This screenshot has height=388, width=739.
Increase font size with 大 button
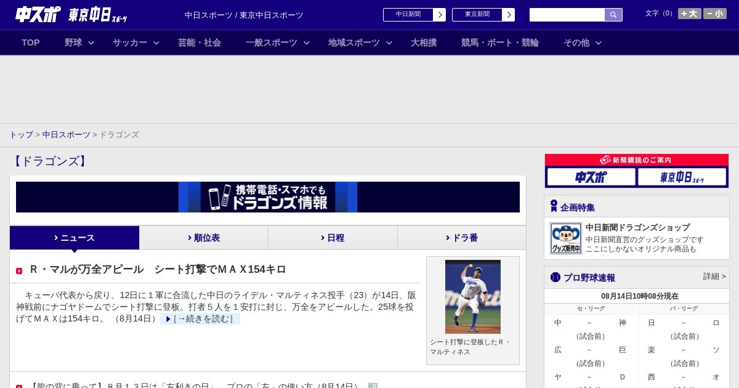(x=690, y=14)
